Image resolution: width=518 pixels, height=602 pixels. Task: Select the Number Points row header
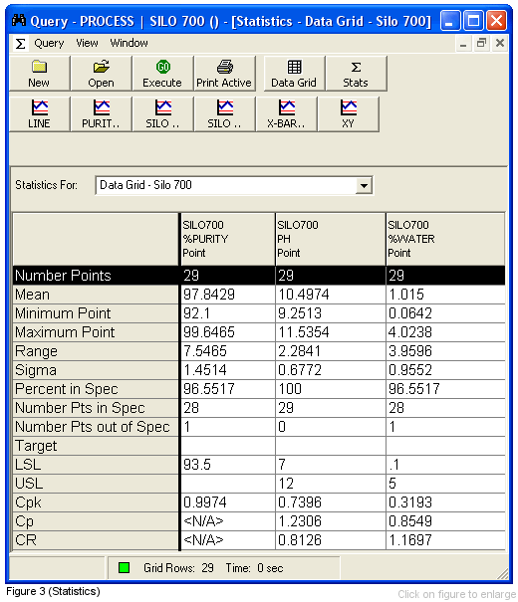click(96, 276)
